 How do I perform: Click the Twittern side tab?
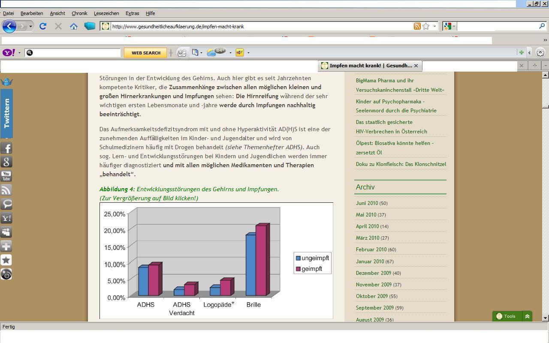(6, 113)
